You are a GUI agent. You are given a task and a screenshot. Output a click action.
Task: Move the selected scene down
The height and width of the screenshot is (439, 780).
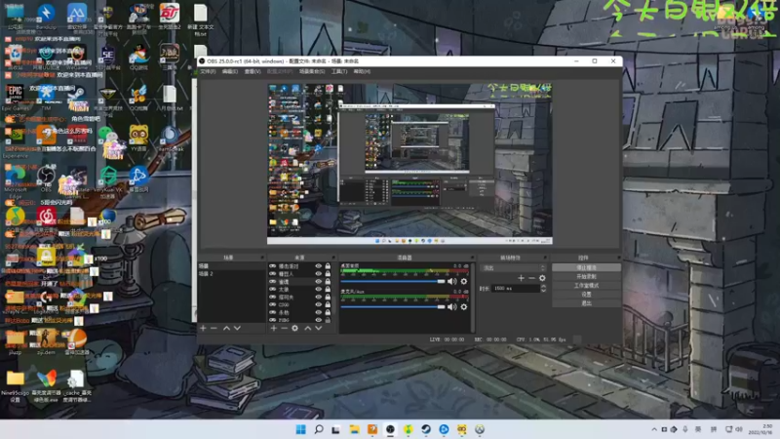[x=237, y=328]
